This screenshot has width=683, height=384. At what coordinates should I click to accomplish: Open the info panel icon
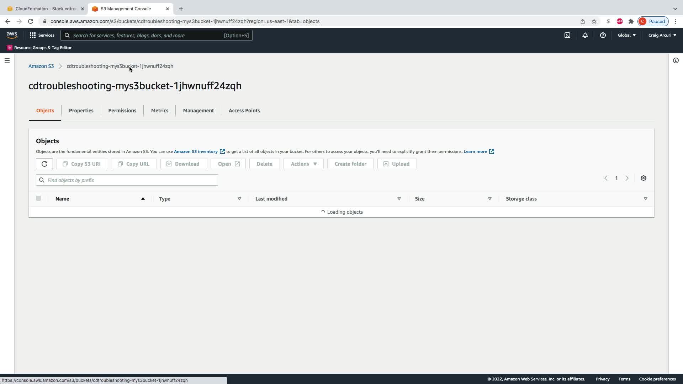[676, 60]
